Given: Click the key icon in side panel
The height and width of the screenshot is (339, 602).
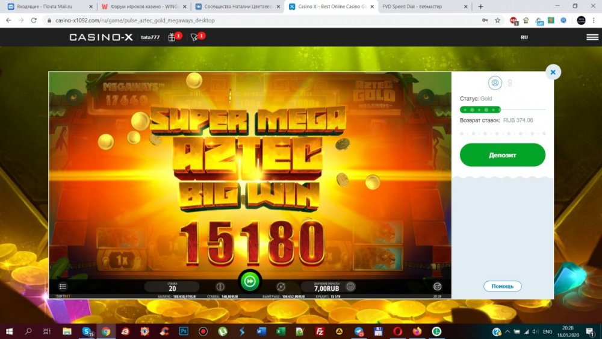Looking at the screenshot, I should [x=510, y=82].
